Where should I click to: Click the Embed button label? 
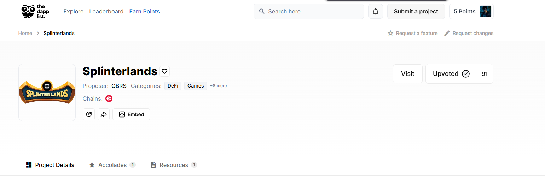(136, 114)
